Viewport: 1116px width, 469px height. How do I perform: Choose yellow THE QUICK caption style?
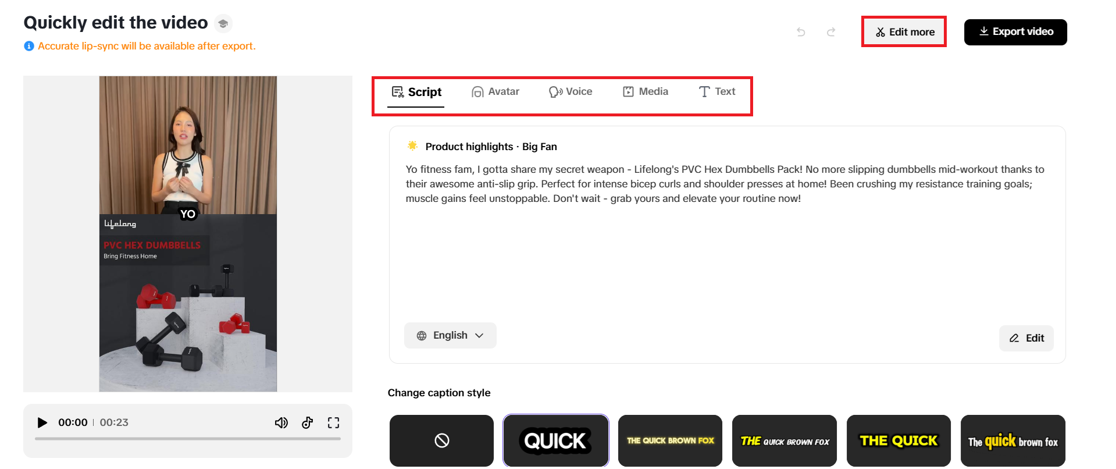tap(898, 440)
